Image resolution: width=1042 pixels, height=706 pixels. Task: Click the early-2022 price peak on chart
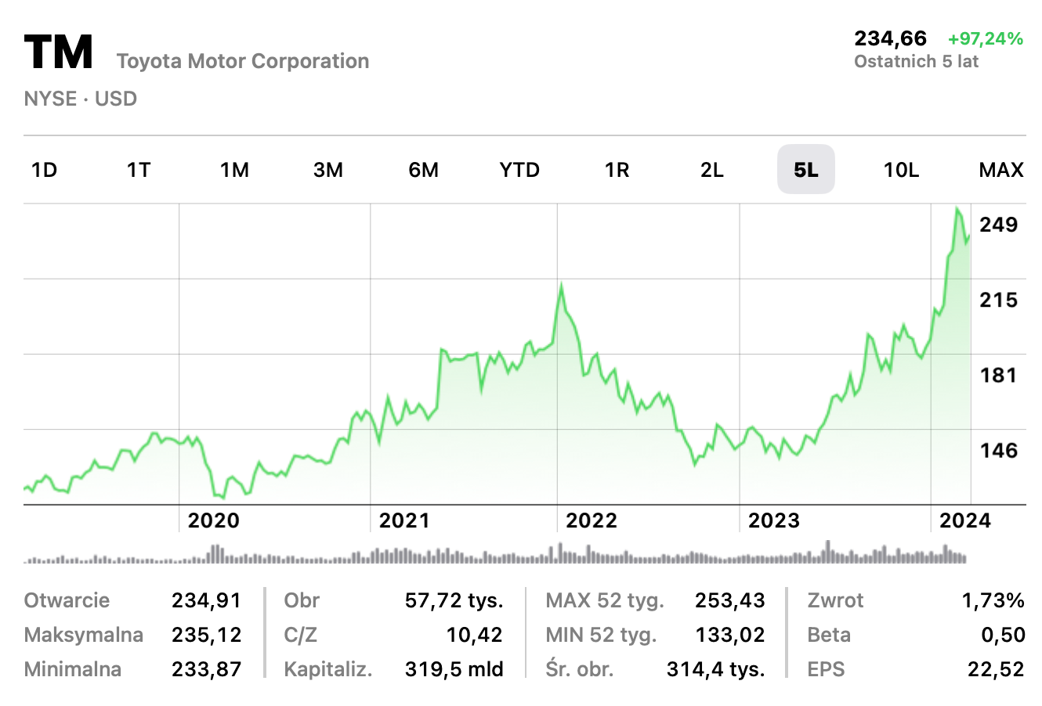tap(561, 286)
